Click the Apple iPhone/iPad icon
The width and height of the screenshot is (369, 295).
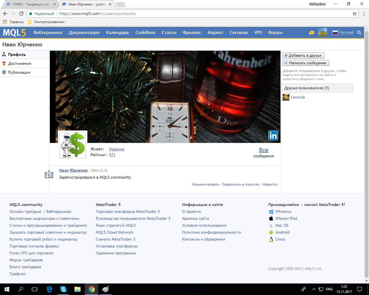(x=271, y=218)
